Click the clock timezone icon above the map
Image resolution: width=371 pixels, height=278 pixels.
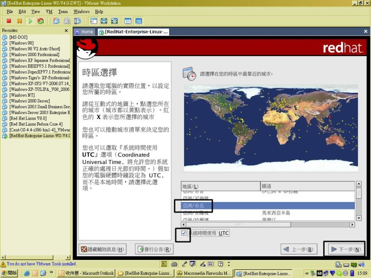coord(189,74)
